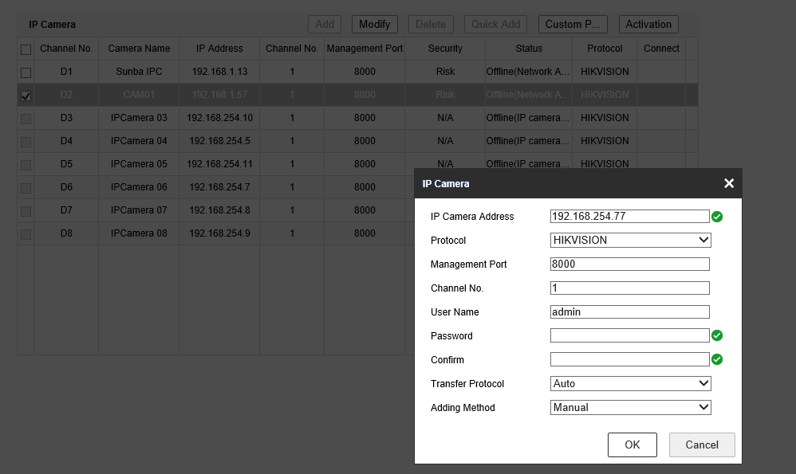The height and width of the screenshot is (474, 796).
Task: Open the Custom Protocol settings
Action: coord(573,24)
